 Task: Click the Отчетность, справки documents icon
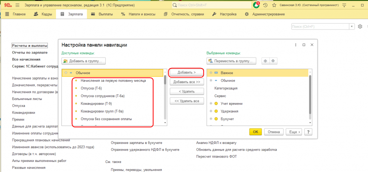point(166,14)
